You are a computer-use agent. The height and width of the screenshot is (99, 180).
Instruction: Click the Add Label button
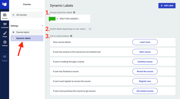click(x=167, y=6)
